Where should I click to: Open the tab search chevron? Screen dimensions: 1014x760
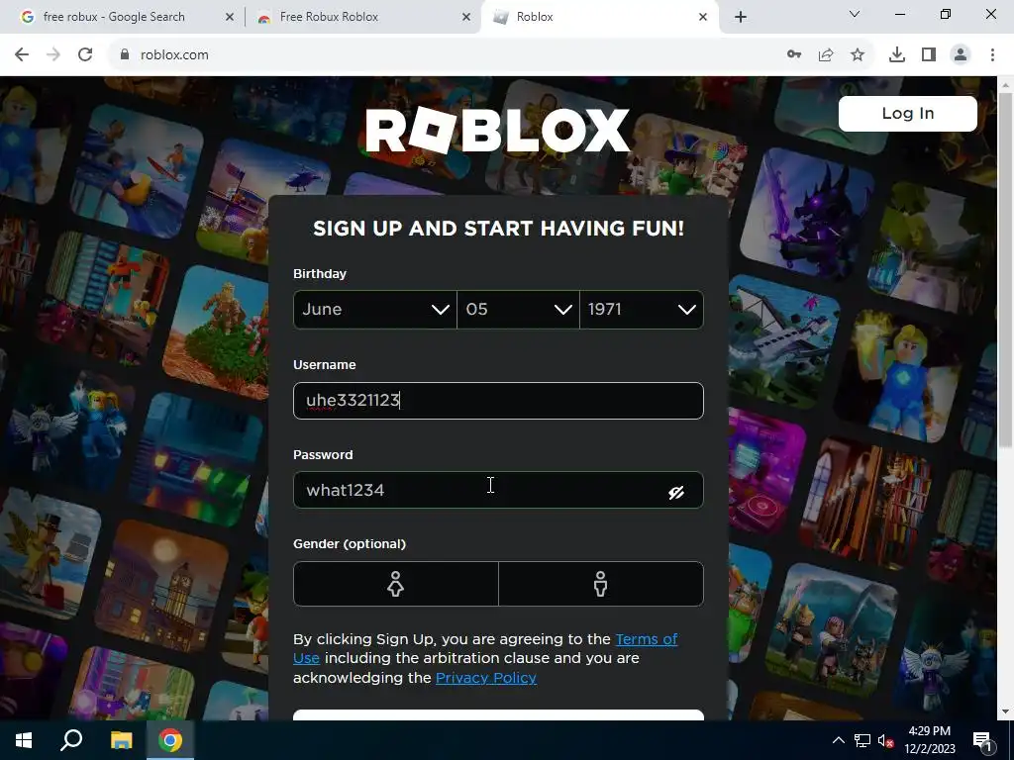(855, 14)
